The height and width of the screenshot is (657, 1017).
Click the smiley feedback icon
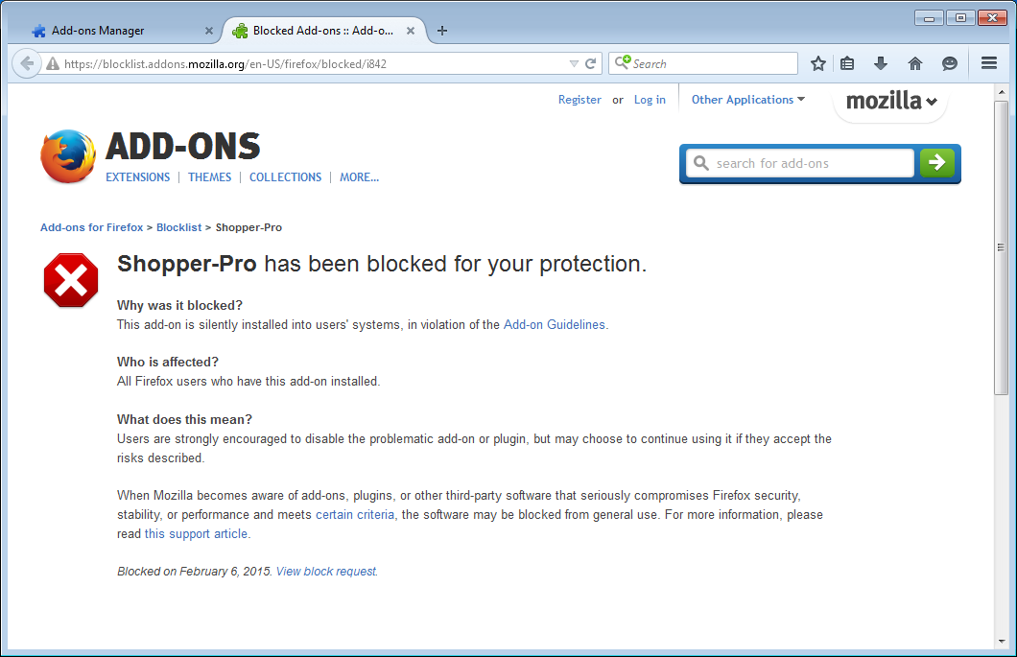[950, 63]
